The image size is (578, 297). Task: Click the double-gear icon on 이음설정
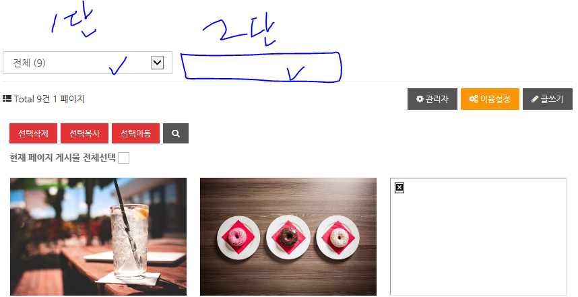[x=474, y=99]
